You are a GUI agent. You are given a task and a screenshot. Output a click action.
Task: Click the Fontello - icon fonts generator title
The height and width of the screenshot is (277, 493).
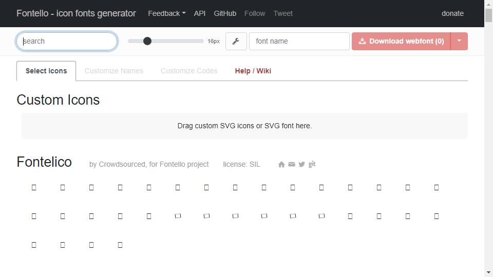(x=76, y=13)
